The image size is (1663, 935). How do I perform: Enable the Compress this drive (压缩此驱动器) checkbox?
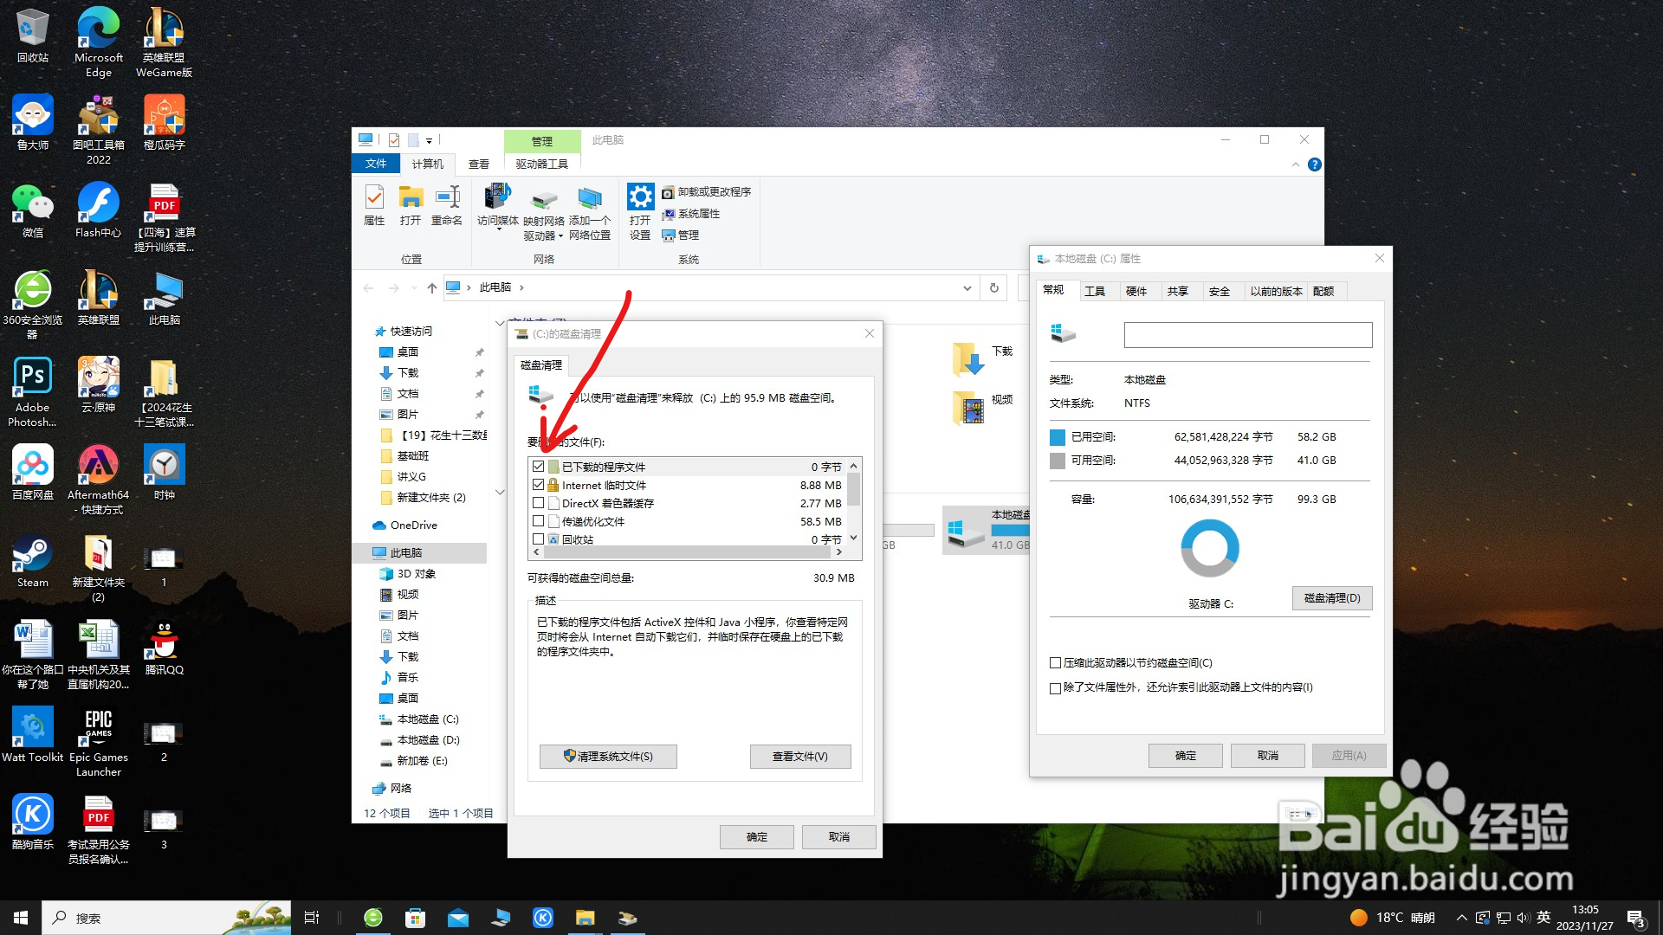(x=1055, y=663)
